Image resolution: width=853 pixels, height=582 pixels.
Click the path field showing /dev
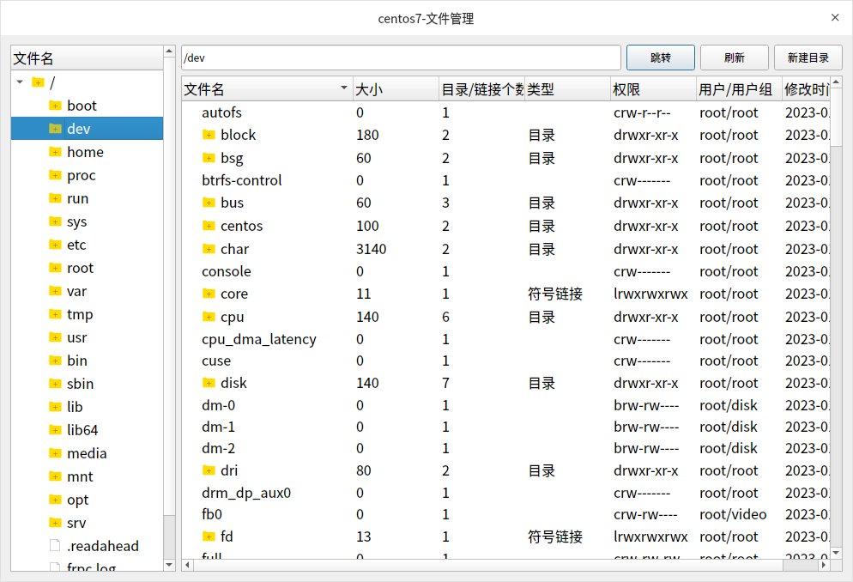pyautogui.click(x=402, y=58)
